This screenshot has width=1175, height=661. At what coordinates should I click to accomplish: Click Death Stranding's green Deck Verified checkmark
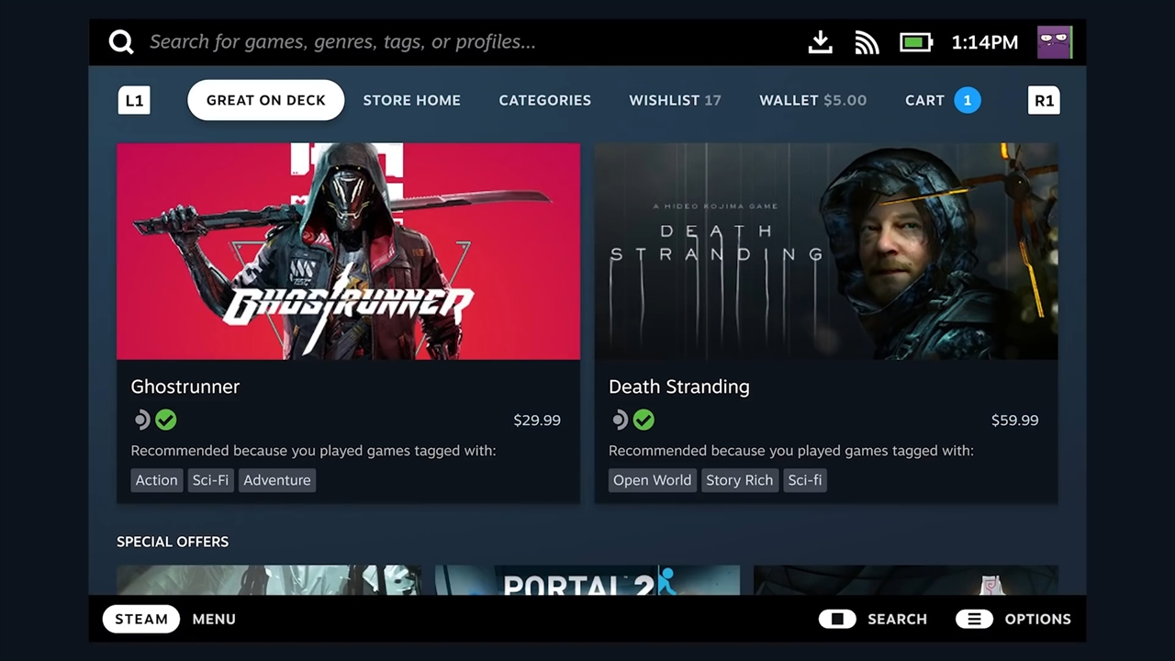(644, 420)
